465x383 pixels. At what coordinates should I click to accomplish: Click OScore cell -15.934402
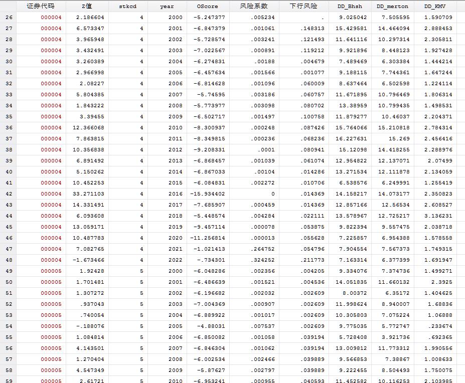208,194
